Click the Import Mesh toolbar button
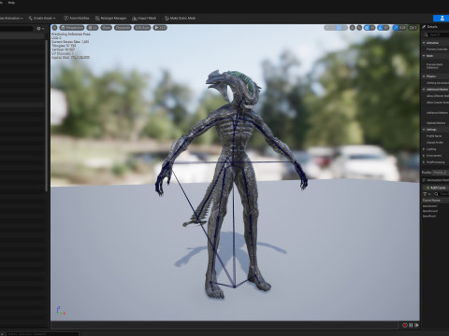Image resolution: width=449 pixels, height=336 pixels. click(x=144, y=18)
